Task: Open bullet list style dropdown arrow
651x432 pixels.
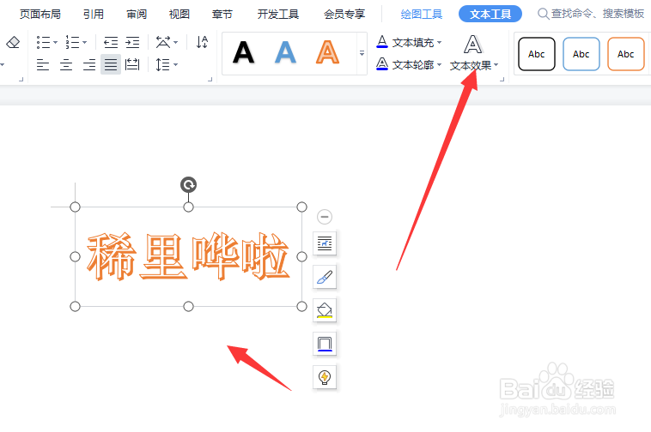Action: click(x=55, y=42)
